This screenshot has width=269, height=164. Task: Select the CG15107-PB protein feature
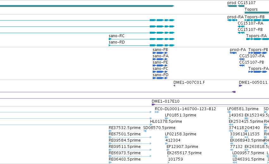coord(242,65)
